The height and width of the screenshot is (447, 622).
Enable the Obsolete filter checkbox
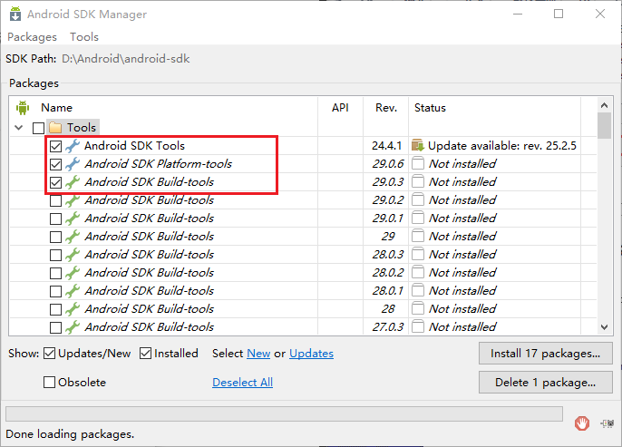click(49, 383)
